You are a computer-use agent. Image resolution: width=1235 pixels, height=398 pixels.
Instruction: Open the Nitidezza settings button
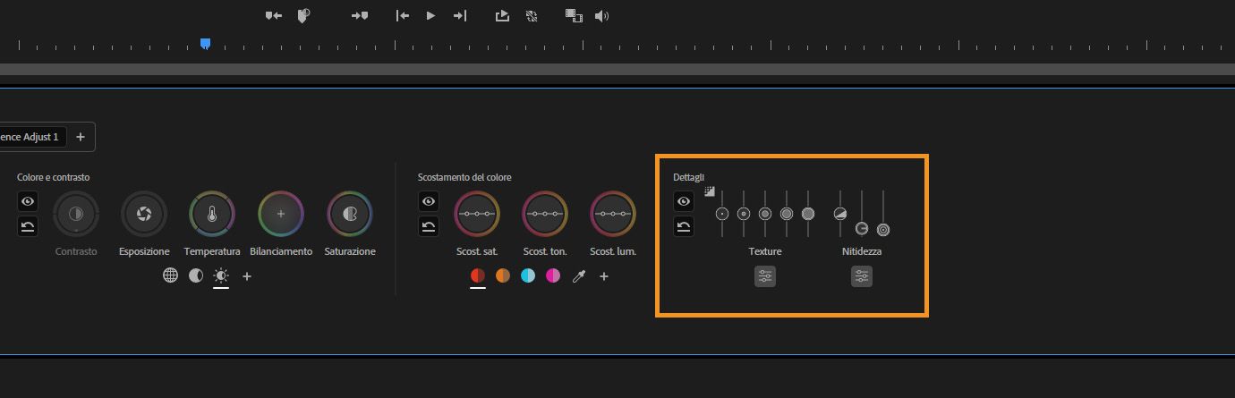(862, 276)
